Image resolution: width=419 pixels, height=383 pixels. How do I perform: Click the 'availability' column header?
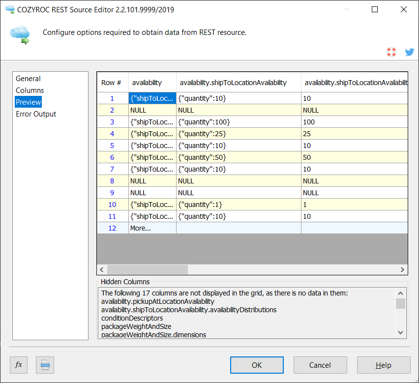pyautogui.click(x=152, y=83)
